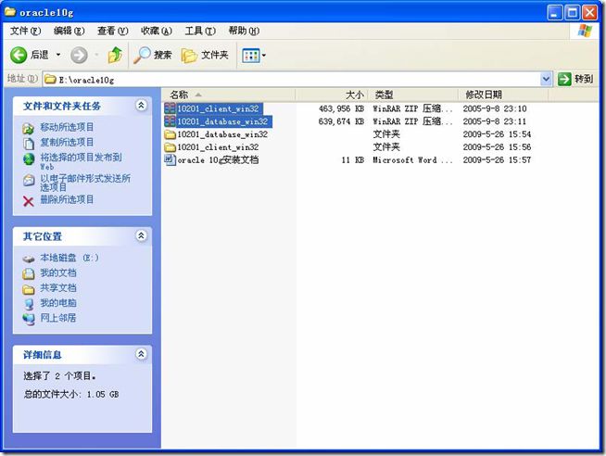Image resolution: width=606 pixels, height=456 pixels.
Task: Click the Windows flag logo
Action: click(585, 31)
